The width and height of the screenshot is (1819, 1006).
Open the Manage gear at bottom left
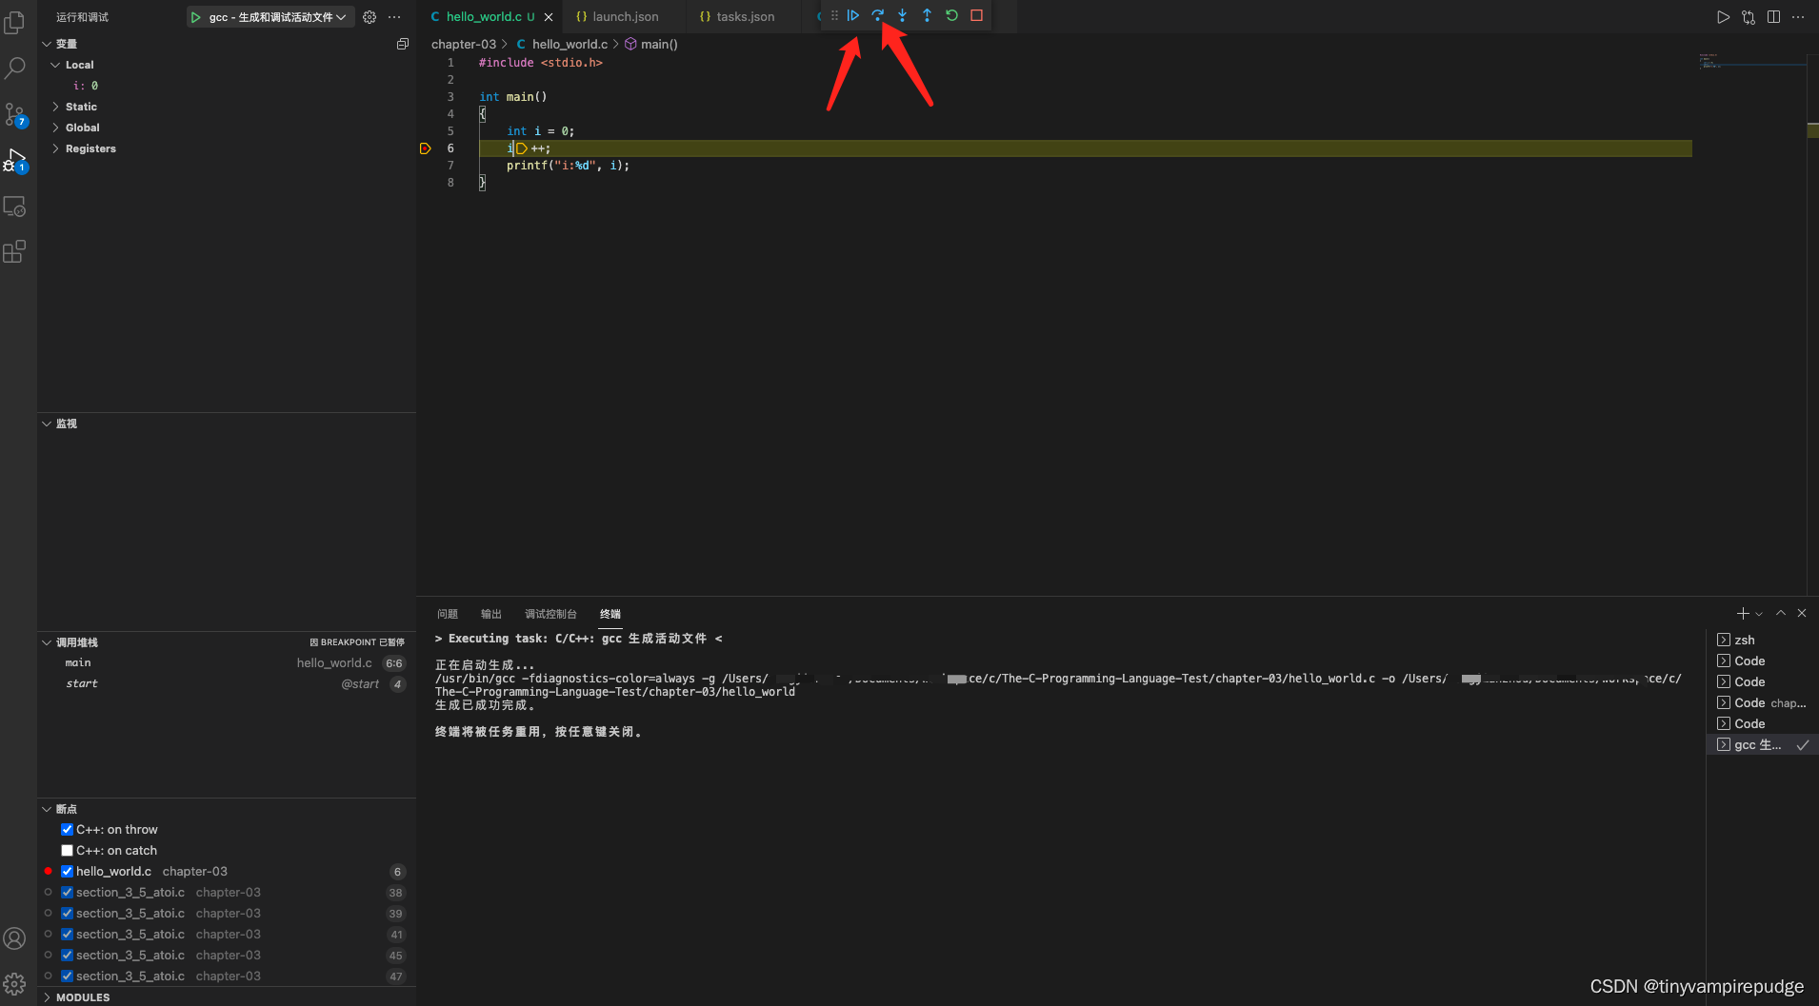pos(15,983)
